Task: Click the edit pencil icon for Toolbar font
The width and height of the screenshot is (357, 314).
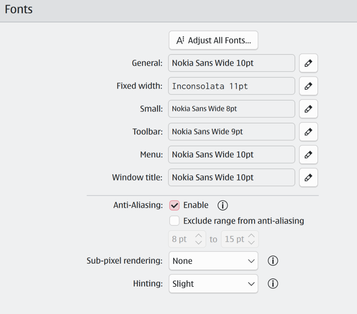Action: [x=308, y=132]
